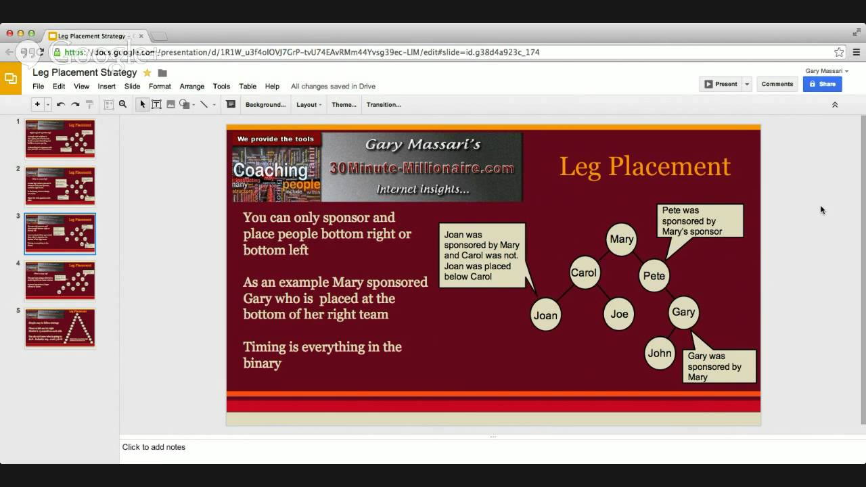Open the Gary Massari account menu
This screenshot has width=866, height=487.
click(827, 71)
